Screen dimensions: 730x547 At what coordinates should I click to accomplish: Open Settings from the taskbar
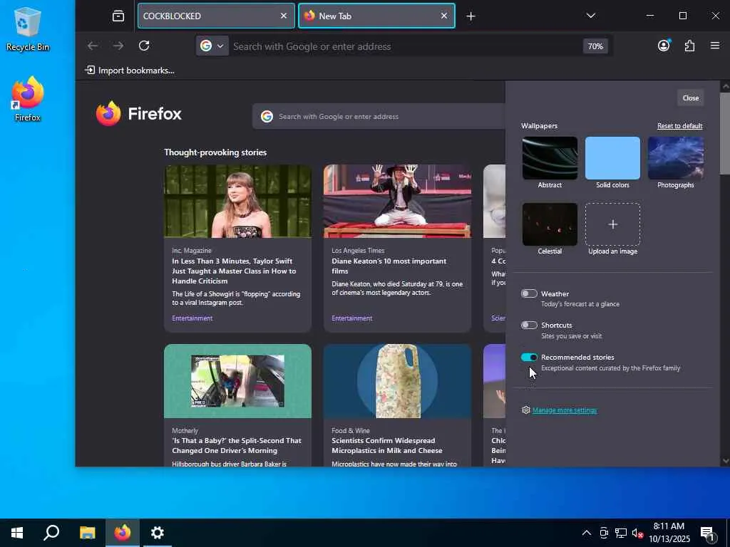158,533
